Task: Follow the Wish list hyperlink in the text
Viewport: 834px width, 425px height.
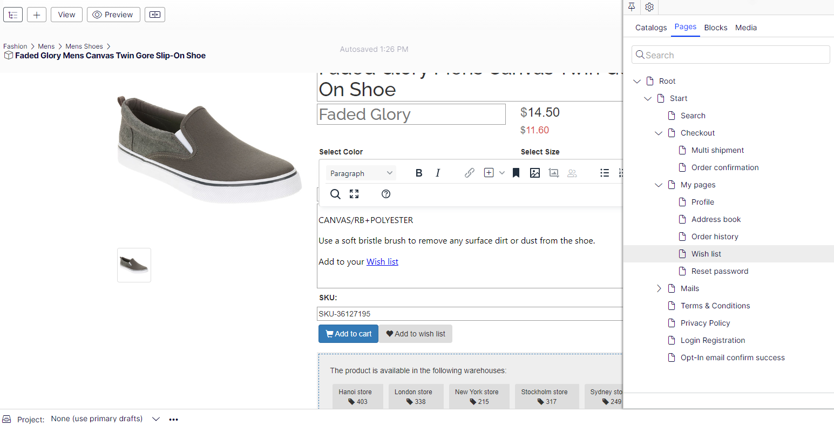Action: 382,261
